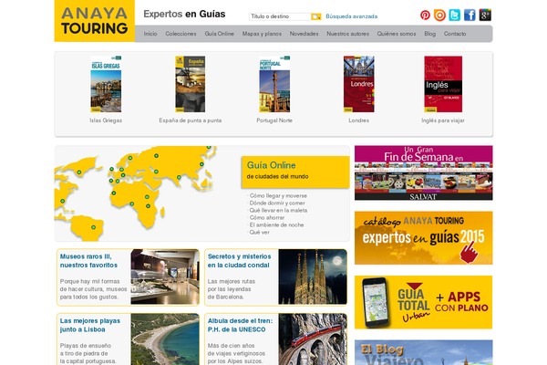The height and width of the screenshot is (365, 547).
Task: Open the 'Guía Total Urban + Apps' banner
Action: [x=424, y=302]
